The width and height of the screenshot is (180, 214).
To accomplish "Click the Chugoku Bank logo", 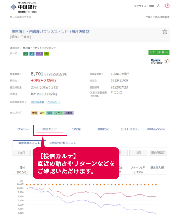I will 24,7.
